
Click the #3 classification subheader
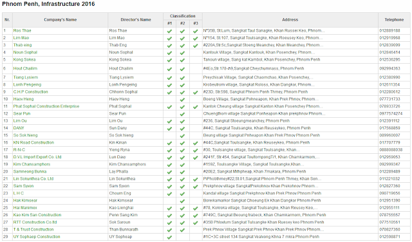(x=196, y=23)
